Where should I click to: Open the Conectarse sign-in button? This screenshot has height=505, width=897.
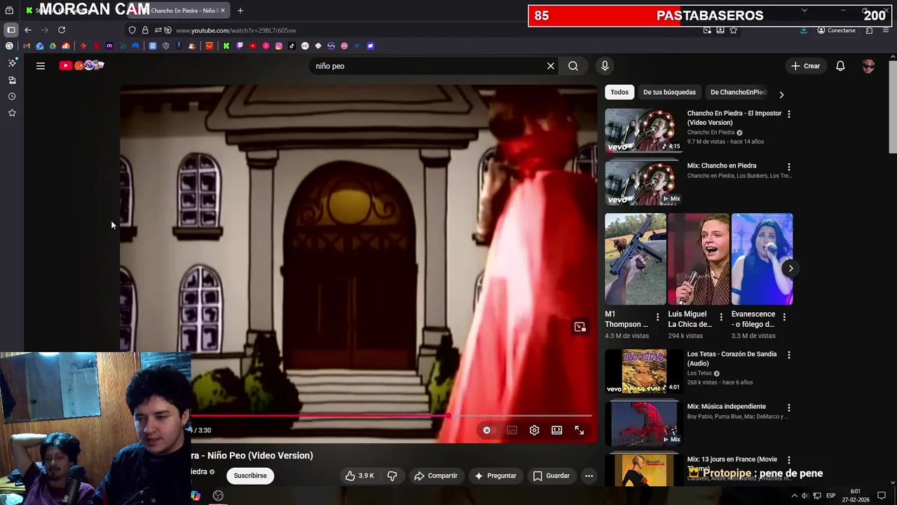(836, 30)
